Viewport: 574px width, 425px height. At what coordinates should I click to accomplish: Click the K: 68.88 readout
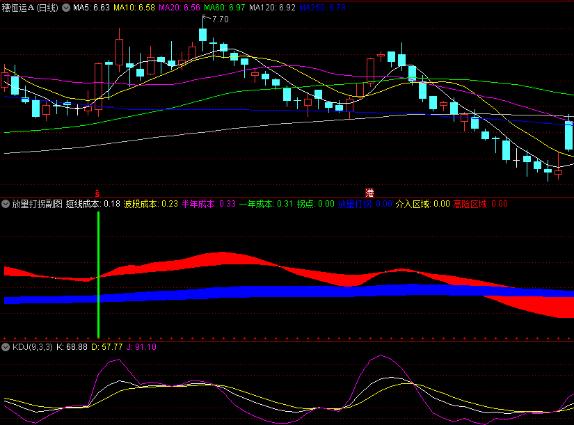pyautogui.click(x=72, y=347)
